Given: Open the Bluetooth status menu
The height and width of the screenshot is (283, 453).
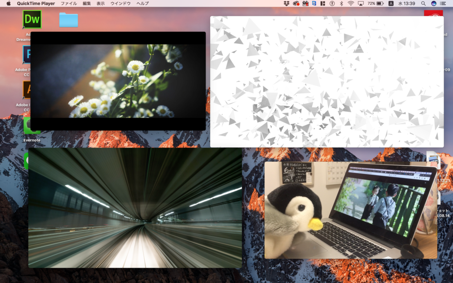Looking at the screenshot, I should [341, 4].
